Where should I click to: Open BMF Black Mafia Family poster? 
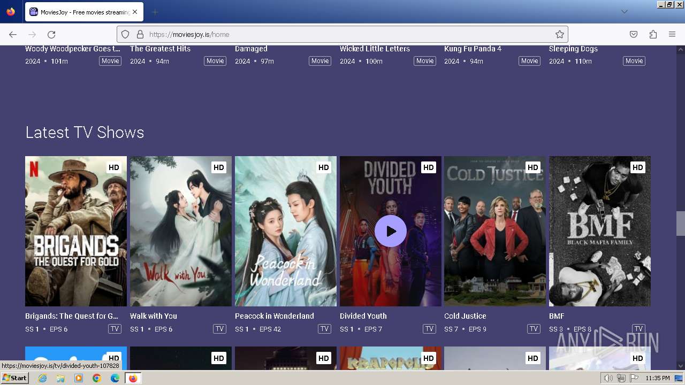(x=600, y=231)
